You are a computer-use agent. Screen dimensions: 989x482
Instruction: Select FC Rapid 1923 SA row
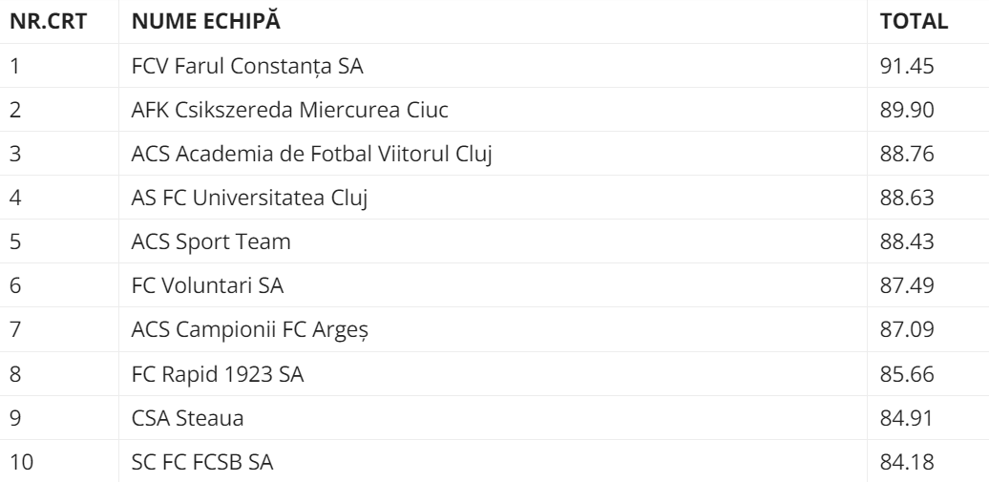click(x=218, y=374)
